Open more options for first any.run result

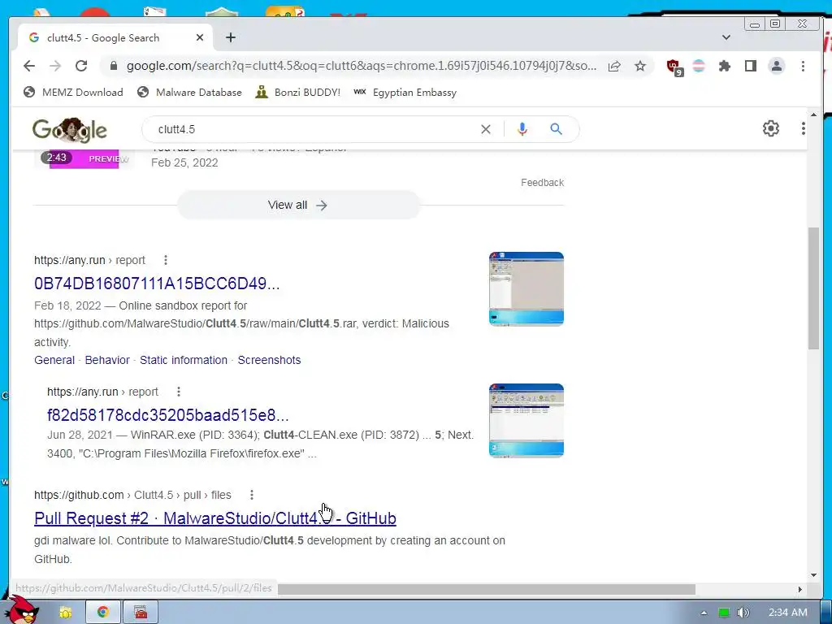tap(166, 260)
